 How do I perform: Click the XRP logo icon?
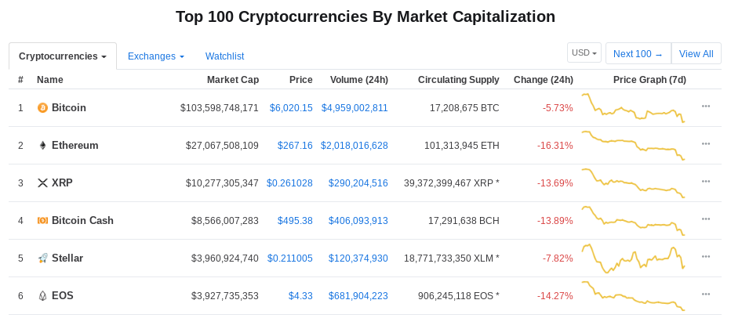pos(42,183)
